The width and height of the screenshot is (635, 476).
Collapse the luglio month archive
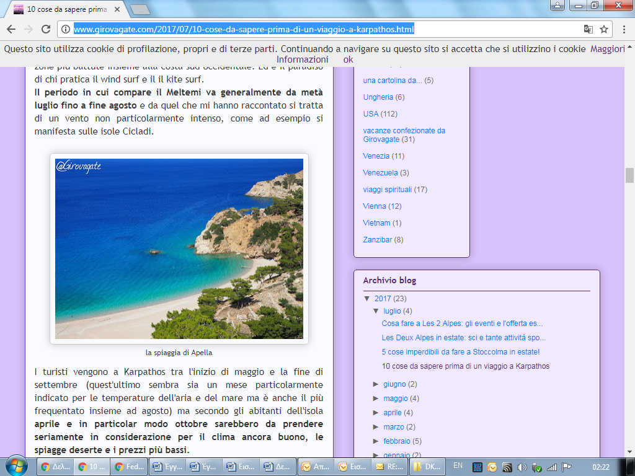coord(376,311)
